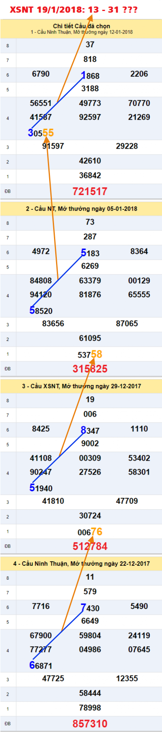Click the number 47709
The height and width of the screenshot is (732, 162).
[x=127, y=501]
